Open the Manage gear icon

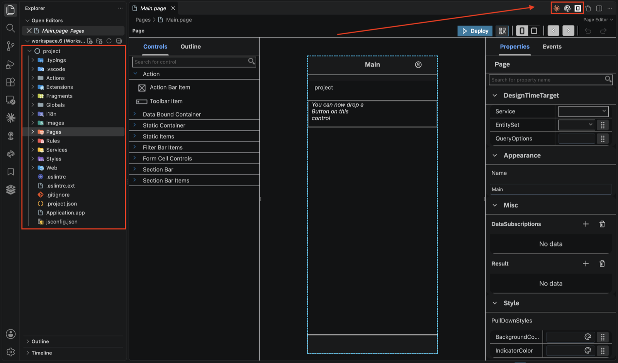click(11, 352)
